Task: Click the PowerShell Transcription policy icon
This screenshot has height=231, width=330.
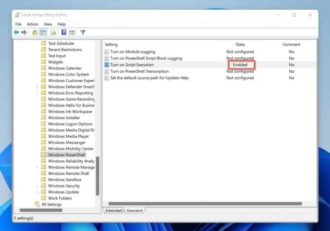Action: 107,71
